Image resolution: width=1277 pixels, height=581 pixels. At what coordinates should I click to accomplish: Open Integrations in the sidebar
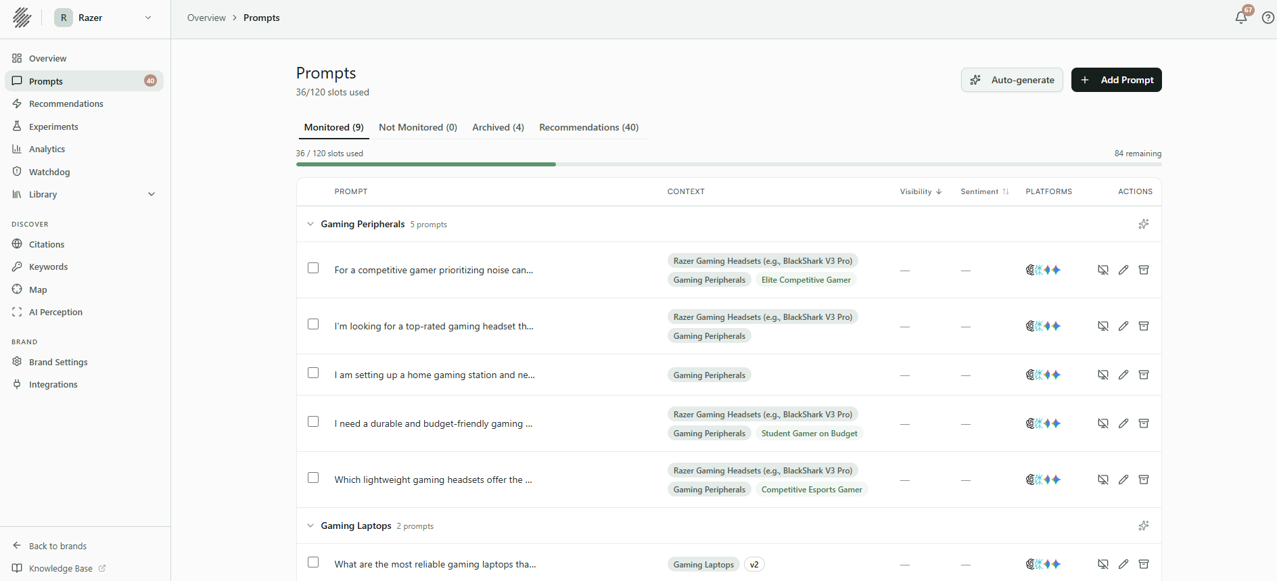[x=85, y=384]
